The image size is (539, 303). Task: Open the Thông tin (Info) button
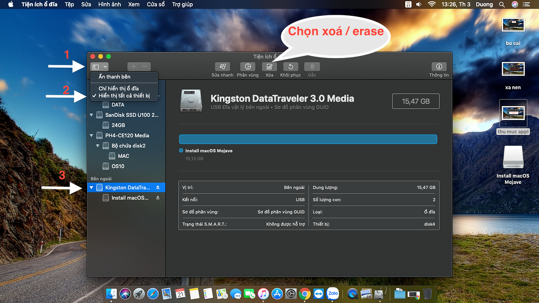pyautogui.click(x=439, y=67)
